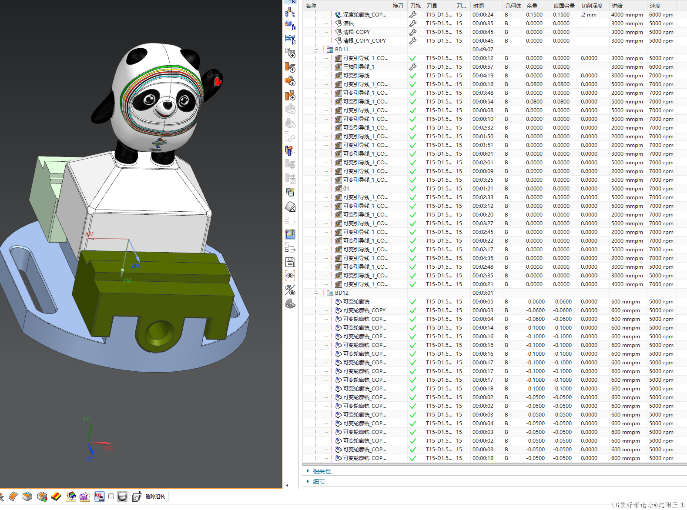Click the post process arrow icon
Image resolution: width=687 pixels, height=510 pixels.
click(290, 248)
